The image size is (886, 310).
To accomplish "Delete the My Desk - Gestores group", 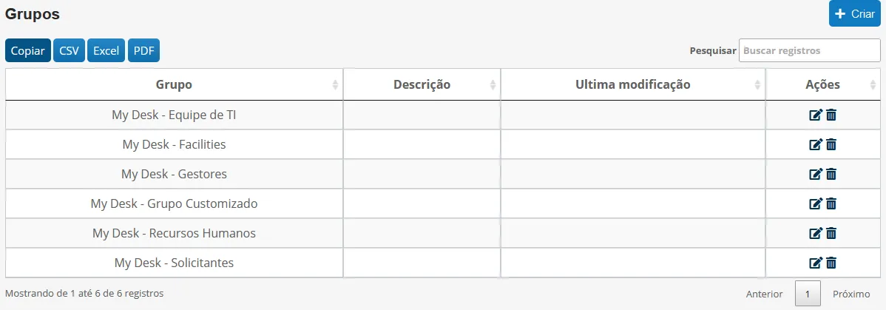I will (x=831, y=174).
